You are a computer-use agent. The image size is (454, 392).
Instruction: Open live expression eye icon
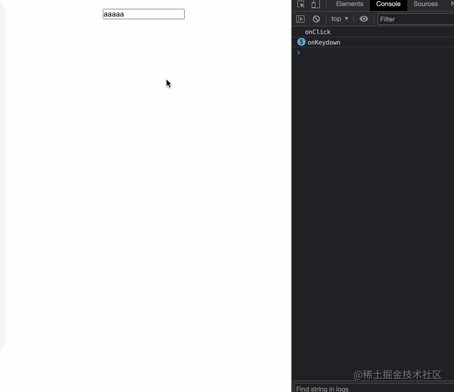point(364,19)
